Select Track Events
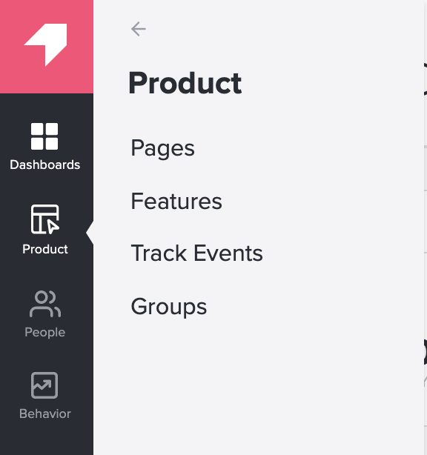 click(196, 253)
